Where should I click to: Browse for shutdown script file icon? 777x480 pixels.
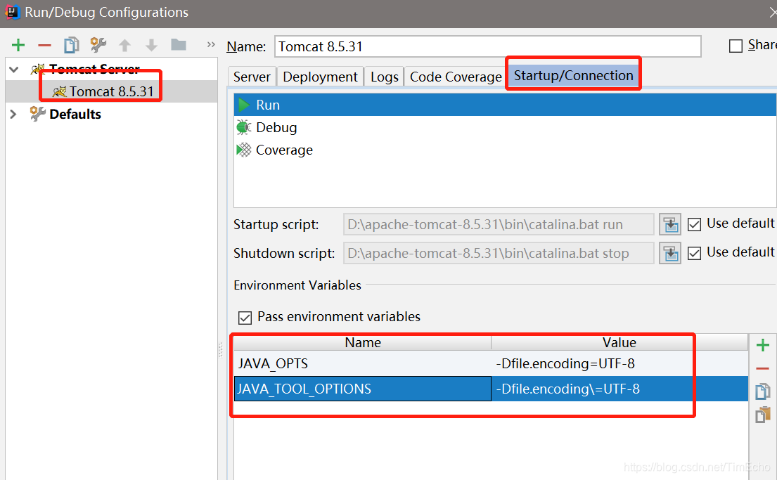tap(670, 253)
